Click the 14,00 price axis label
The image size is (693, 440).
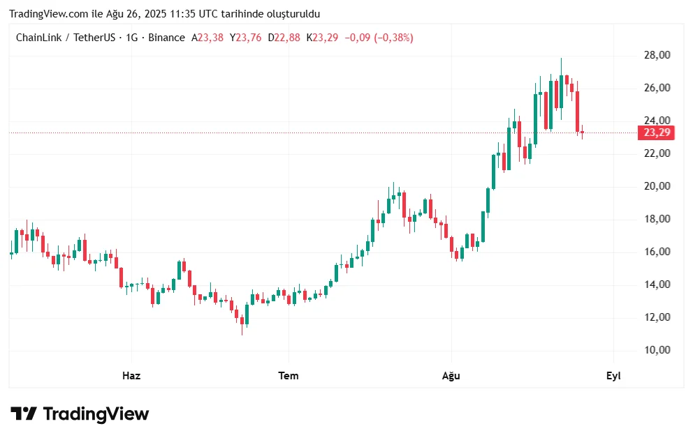(657, 285)
